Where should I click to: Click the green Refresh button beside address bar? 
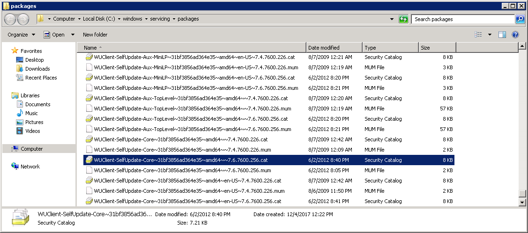pyautogui.click(x=403, y=19)
